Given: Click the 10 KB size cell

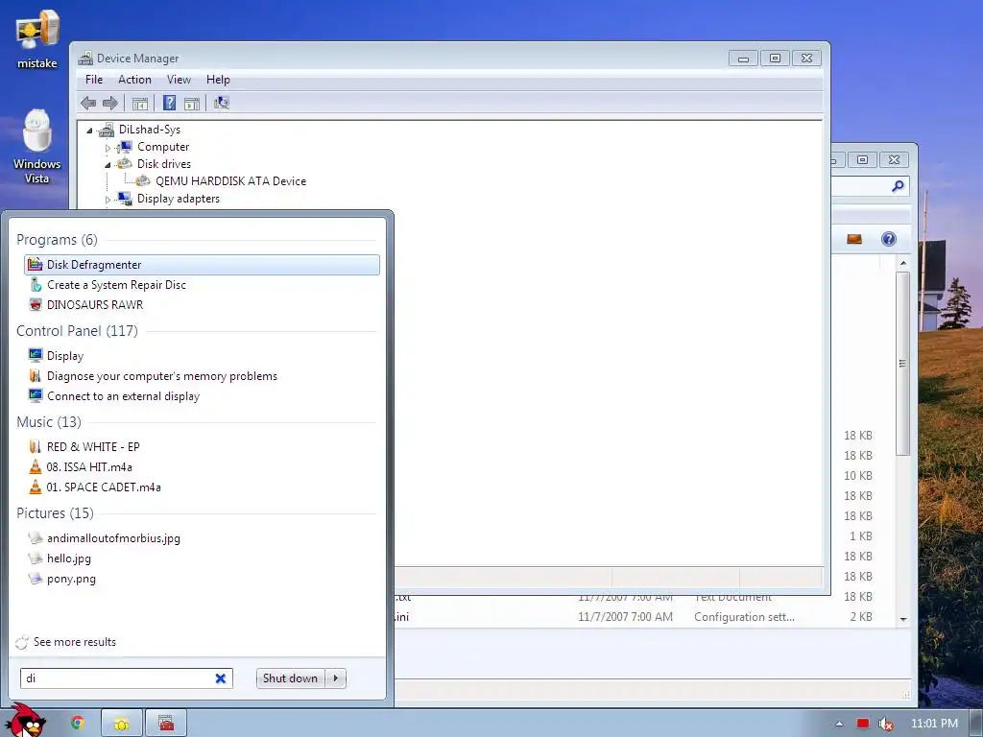Looking at the screenshot, I should point(857,476).
